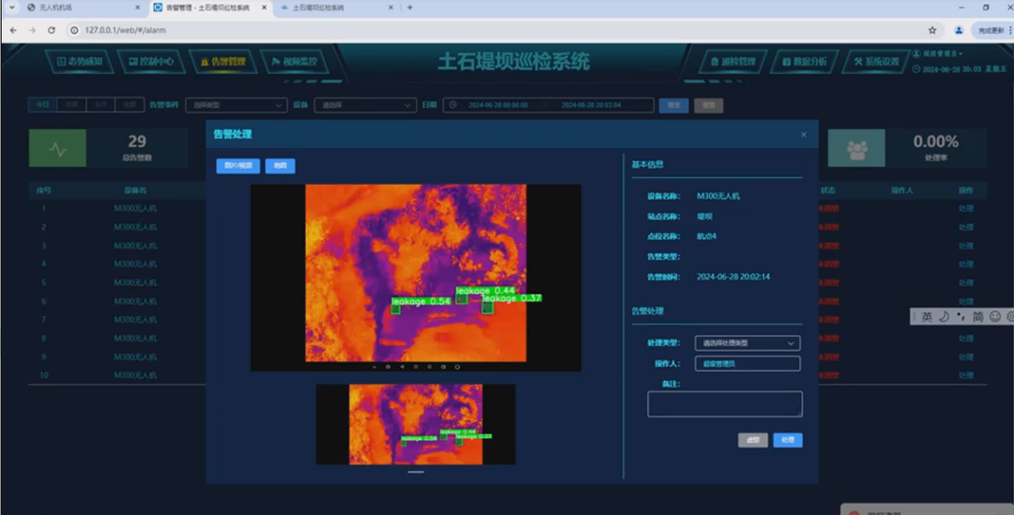Switch to the third browser tab, 土石堤坝巡检系统
1014x515 pixels.
(336, 8)
